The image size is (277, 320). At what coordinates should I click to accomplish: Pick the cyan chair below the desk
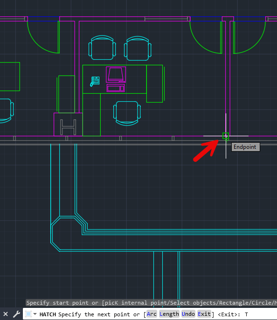127,113
